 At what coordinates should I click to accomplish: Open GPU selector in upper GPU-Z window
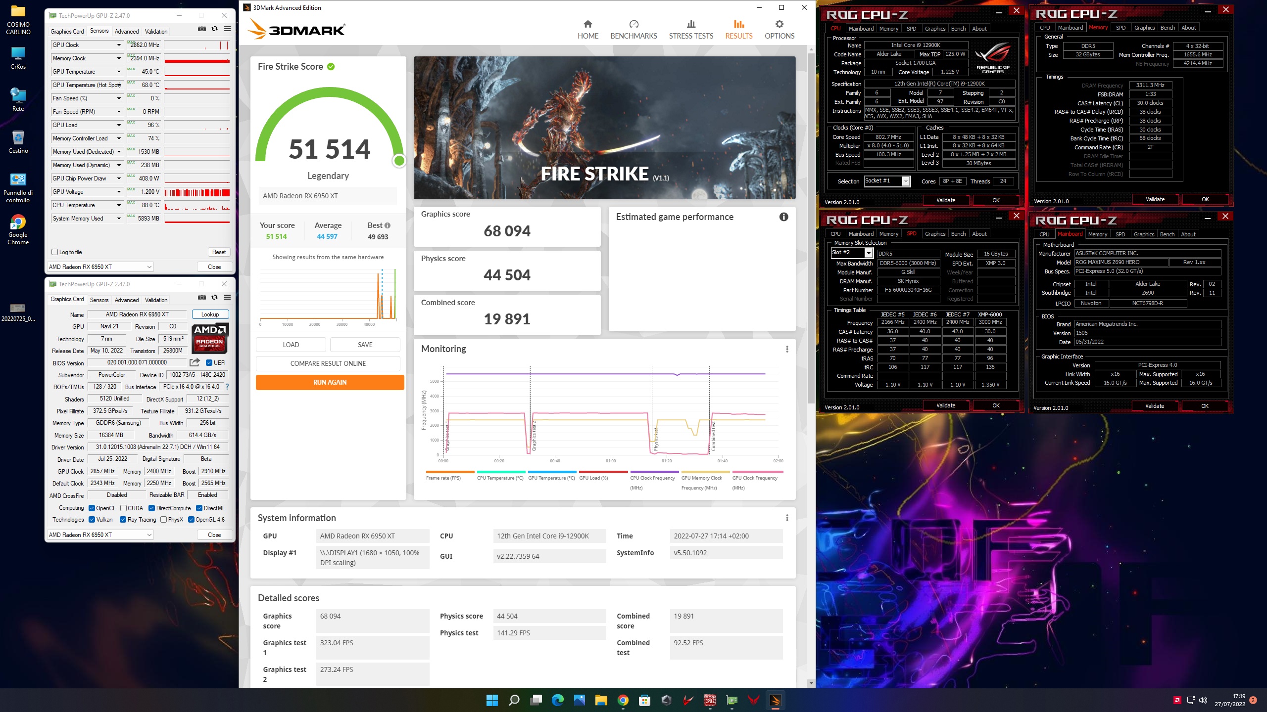coord(100,267)
